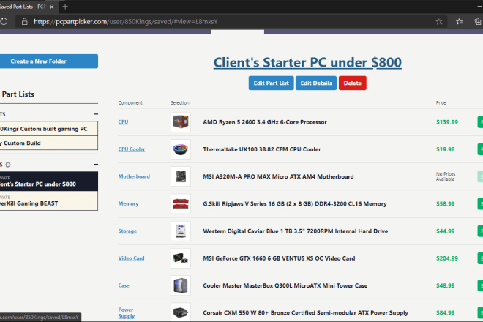Open the CPU Cooler component link
This screenshot has height=322, width=483.
[132, 149]
